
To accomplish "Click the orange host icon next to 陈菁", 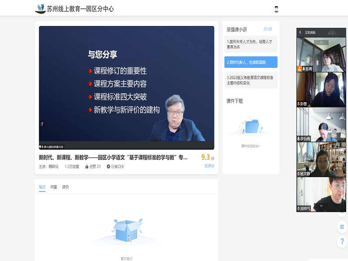I will tap(299, 69).
